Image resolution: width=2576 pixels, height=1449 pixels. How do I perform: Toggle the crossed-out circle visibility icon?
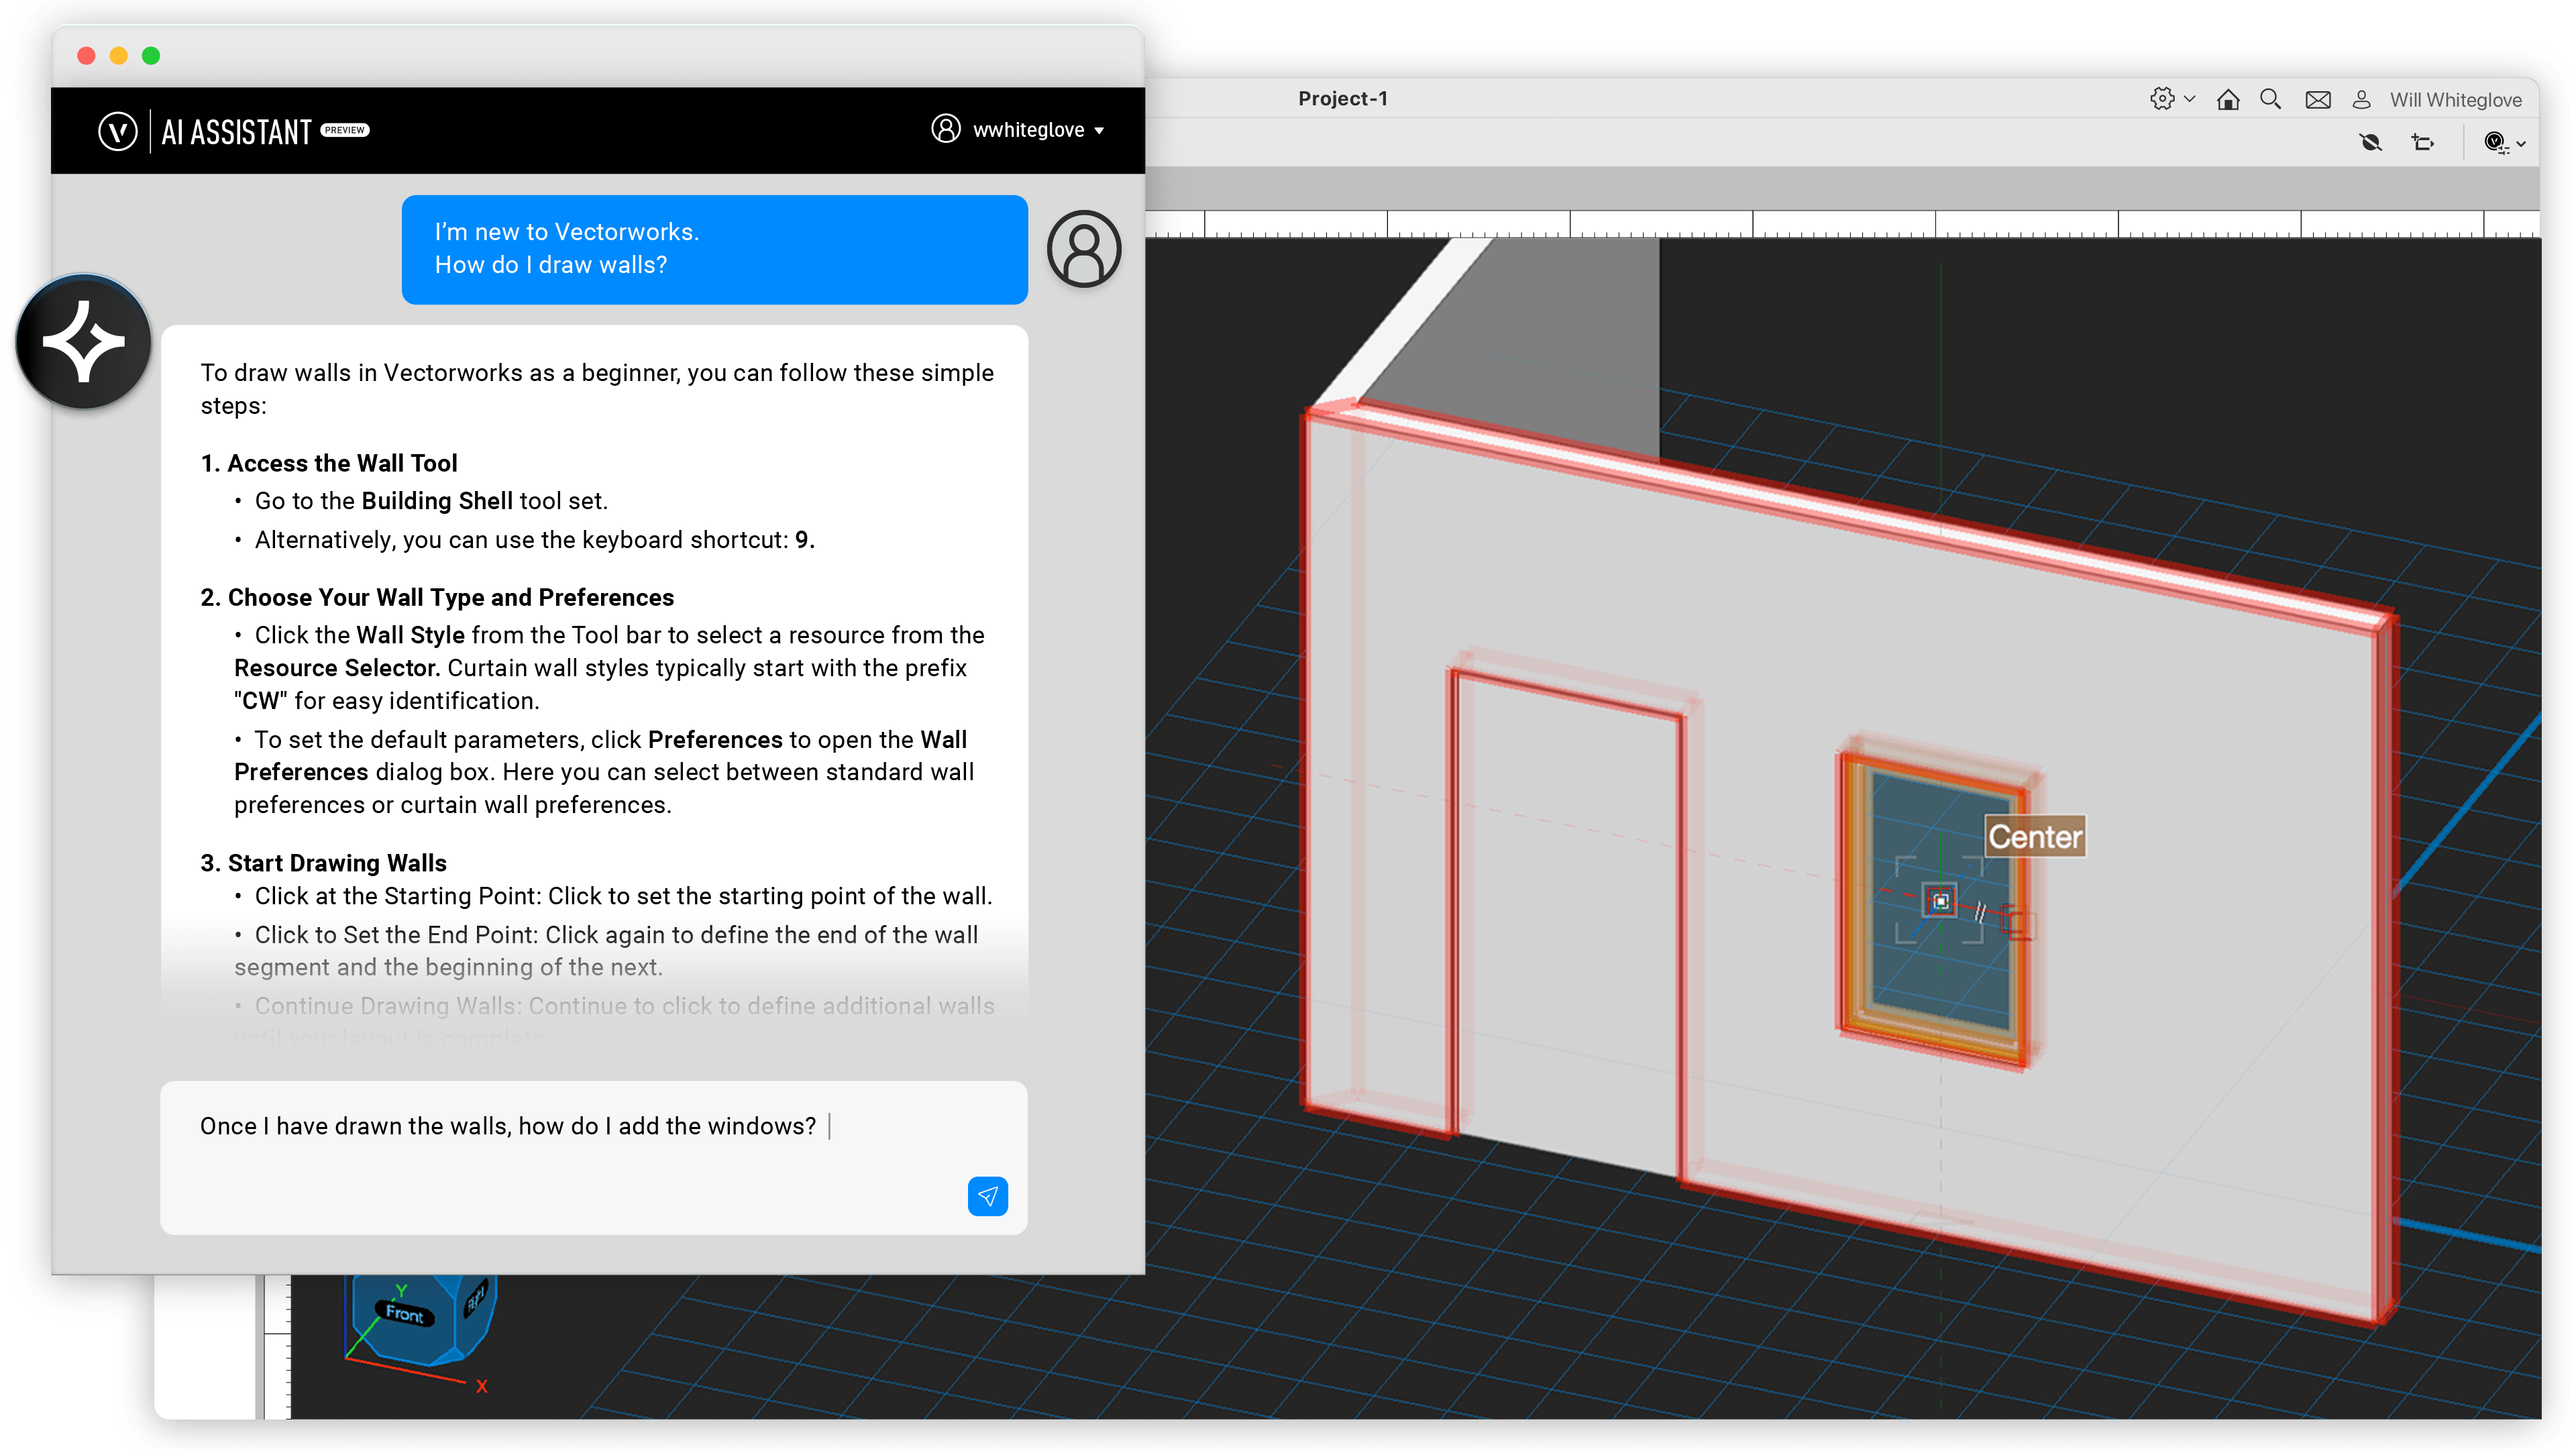[2370, 143]
